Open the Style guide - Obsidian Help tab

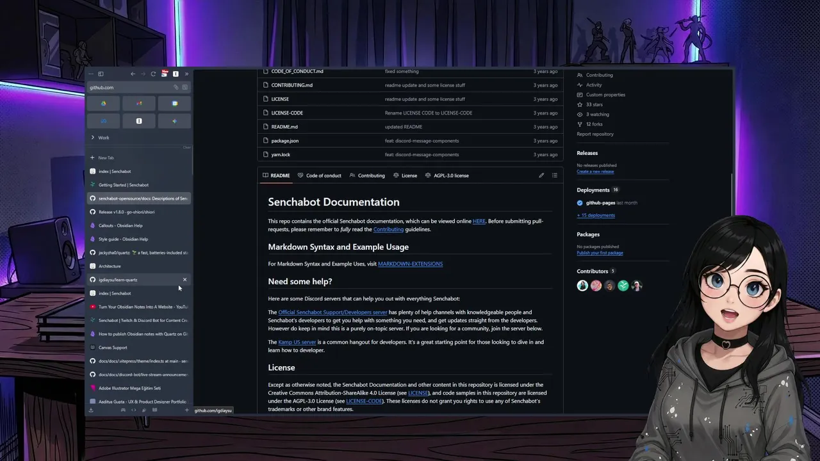(139, 239)
